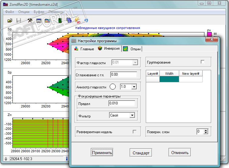This screenshot has height=168, width=229.
Task: Expand the Фактор гладкости dropdown
Action: tap(135, 63)
